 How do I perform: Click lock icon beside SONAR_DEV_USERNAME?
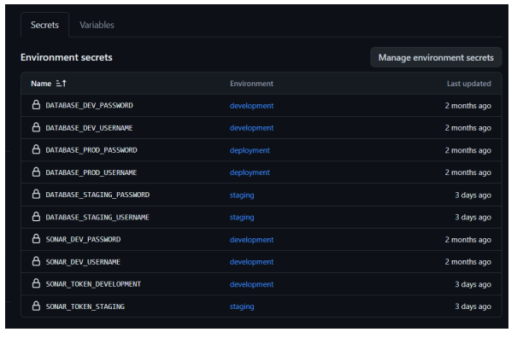coord(36,261)
